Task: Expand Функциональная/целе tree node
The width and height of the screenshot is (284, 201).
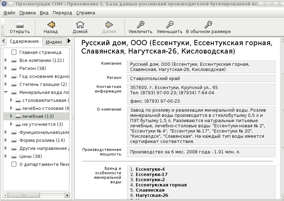Action: coord(6,132)
